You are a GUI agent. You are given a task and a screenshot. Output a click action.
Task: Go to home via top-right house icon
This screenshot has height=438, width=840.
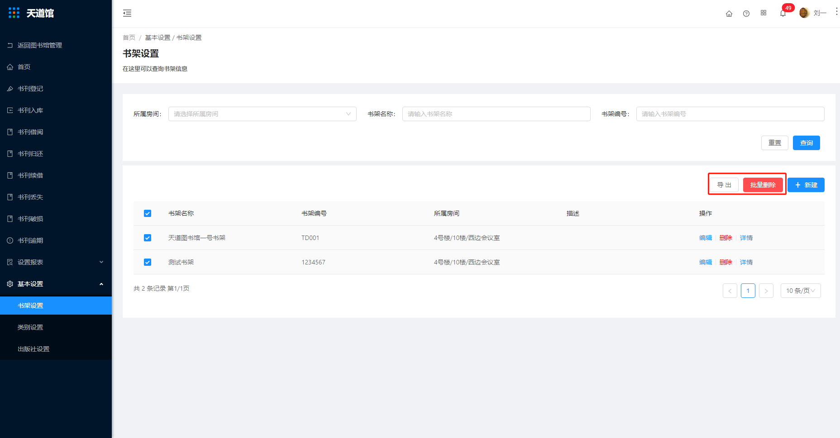pyautogui.click(x=729, y=14)
